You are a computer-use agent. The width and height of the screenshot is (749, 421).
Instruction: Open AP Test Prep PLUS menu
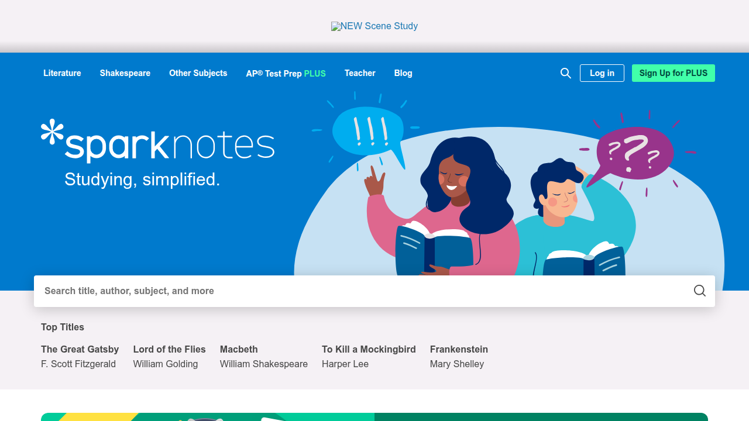coord(286,74)
